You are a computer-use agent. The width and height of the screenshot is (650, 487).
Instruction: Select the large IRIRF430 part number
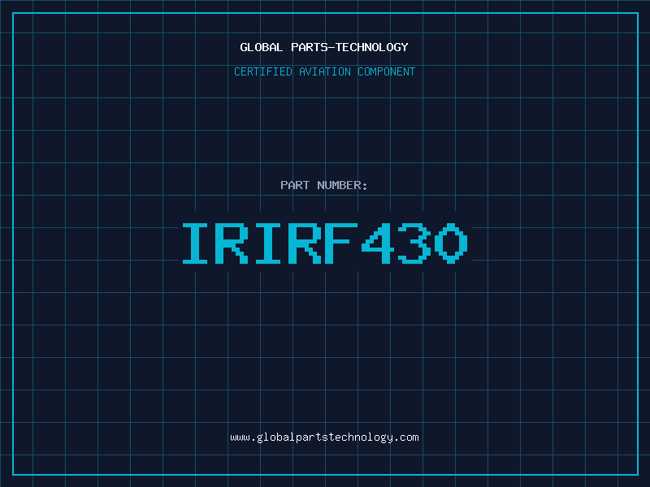(324, 243)
